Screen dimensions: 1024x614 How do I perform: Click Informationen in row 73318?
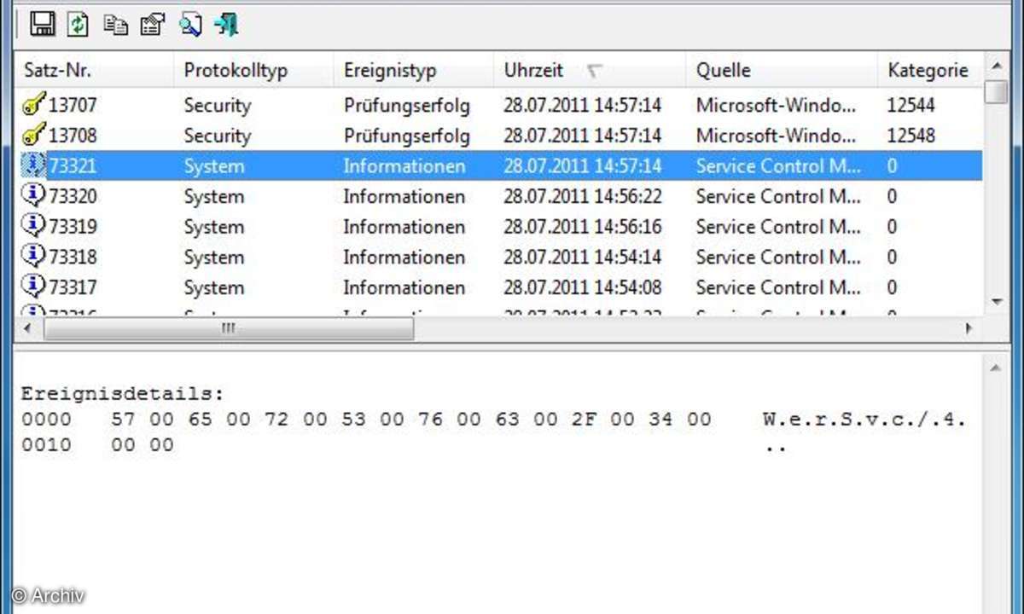click(x=404, y=257)
